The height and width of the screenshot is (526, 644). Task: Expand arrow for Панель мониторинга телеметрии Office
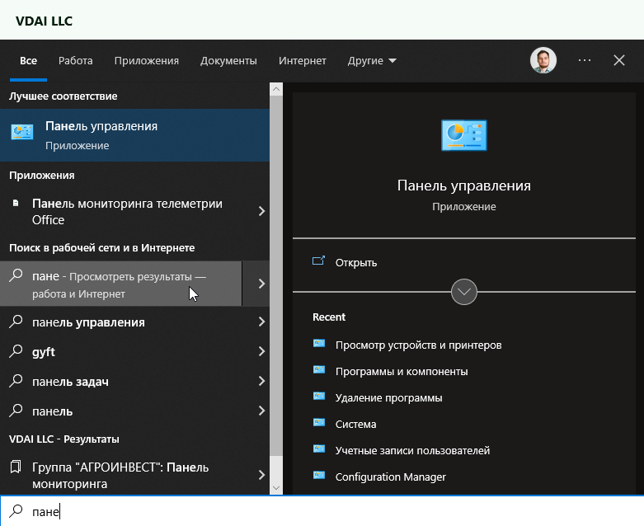(261, 211)
